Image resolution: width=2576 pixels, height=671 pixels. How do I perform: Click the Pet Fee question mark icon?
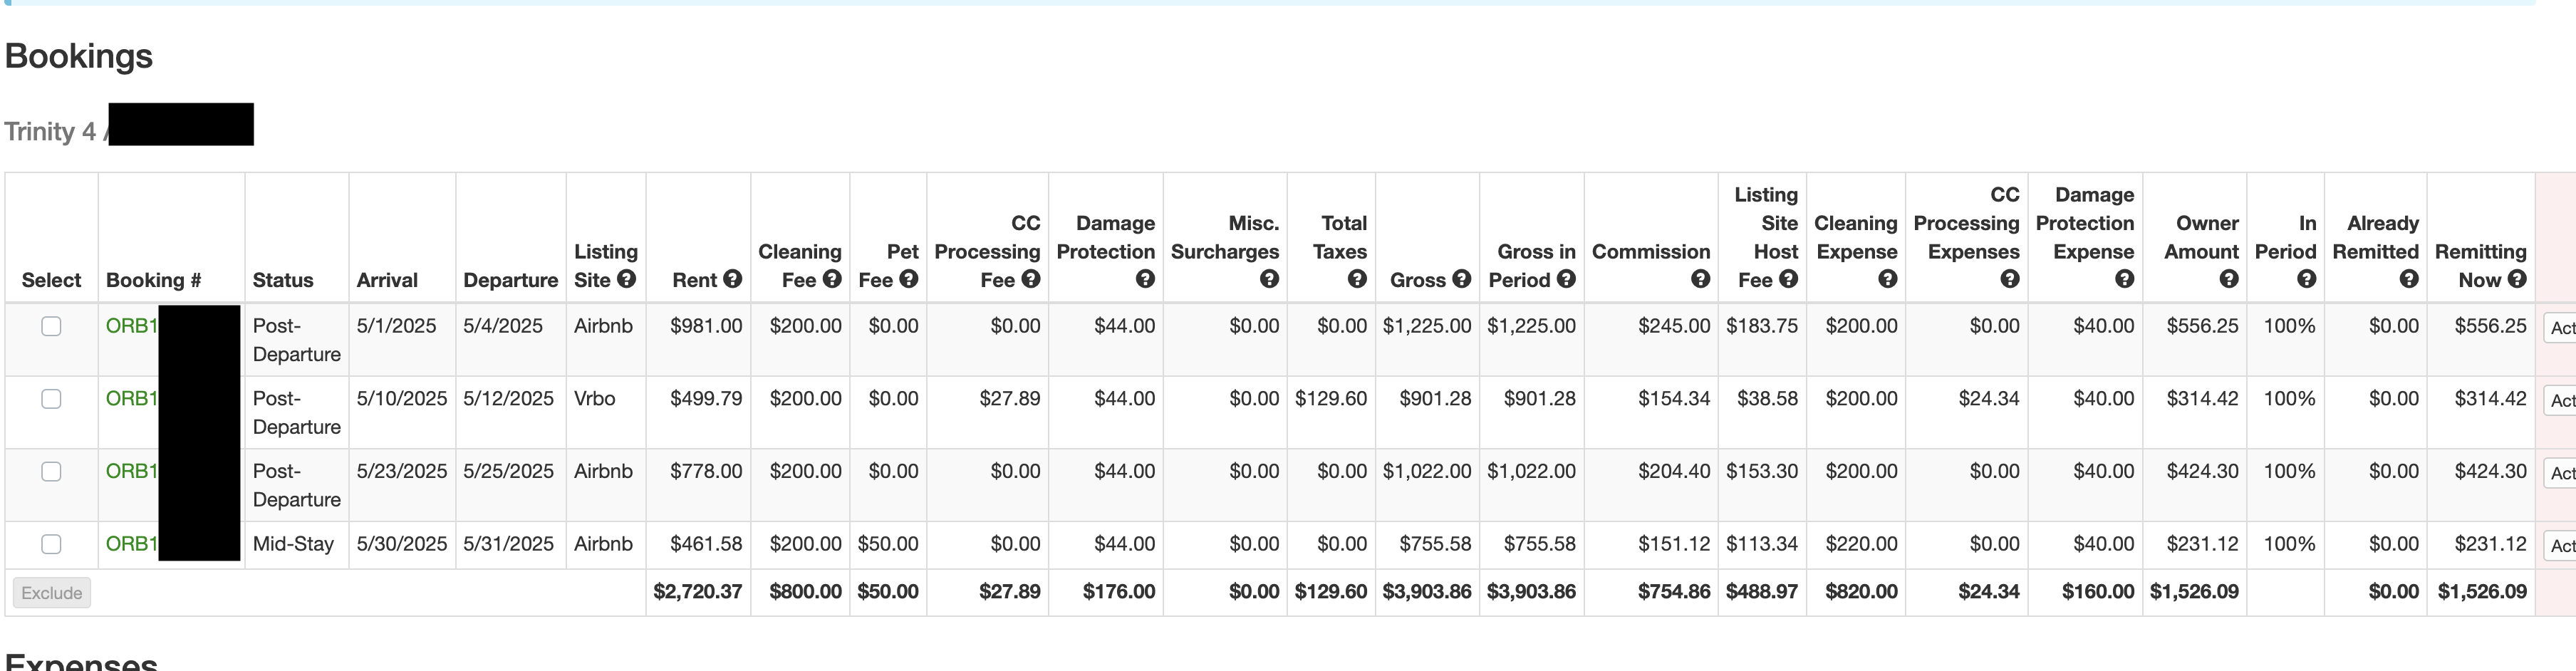909,280
